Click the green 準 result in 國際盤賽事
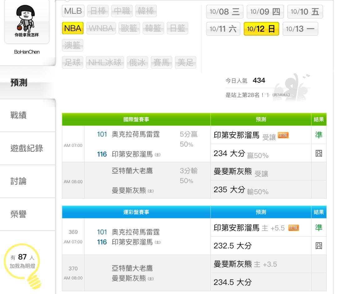This screenshot has height=294, width=337. [319, 135]
